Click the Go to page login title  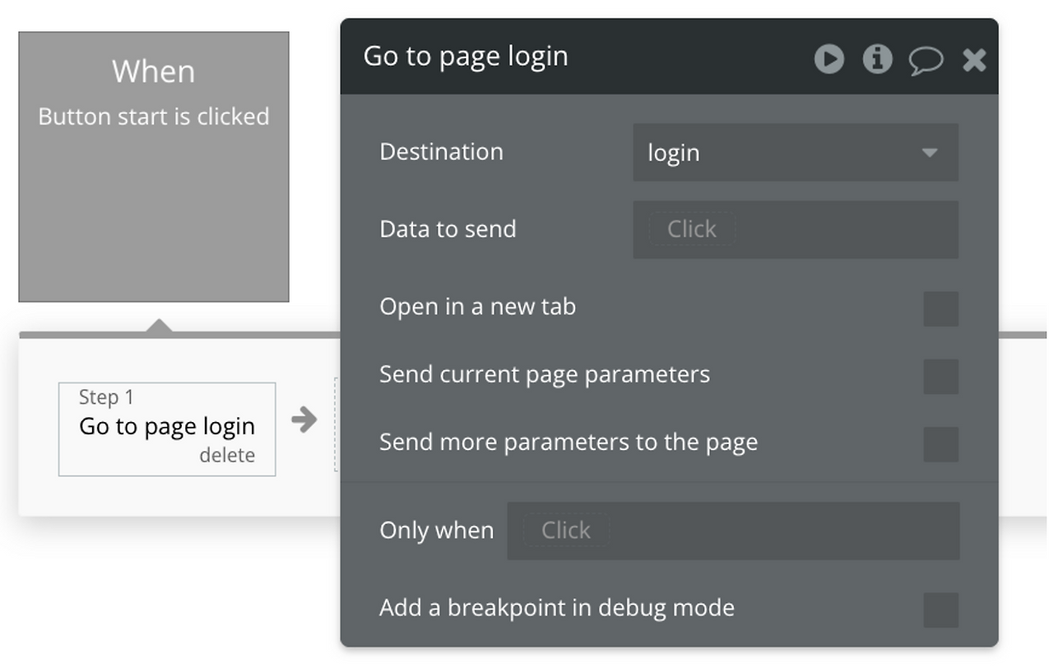click(466, 56)
